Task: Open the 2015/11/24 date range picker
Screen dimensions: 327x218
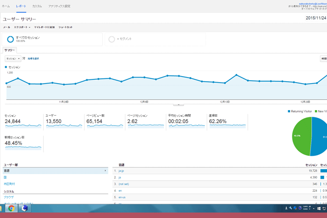Action: point(315,19)
